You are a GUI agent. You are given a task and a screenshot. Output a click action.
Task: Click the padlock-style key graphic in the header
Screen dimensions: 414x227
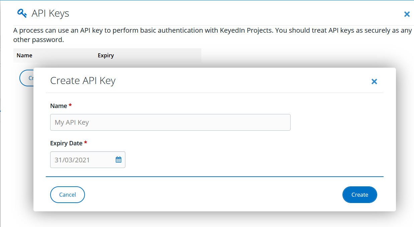[22, 13]
